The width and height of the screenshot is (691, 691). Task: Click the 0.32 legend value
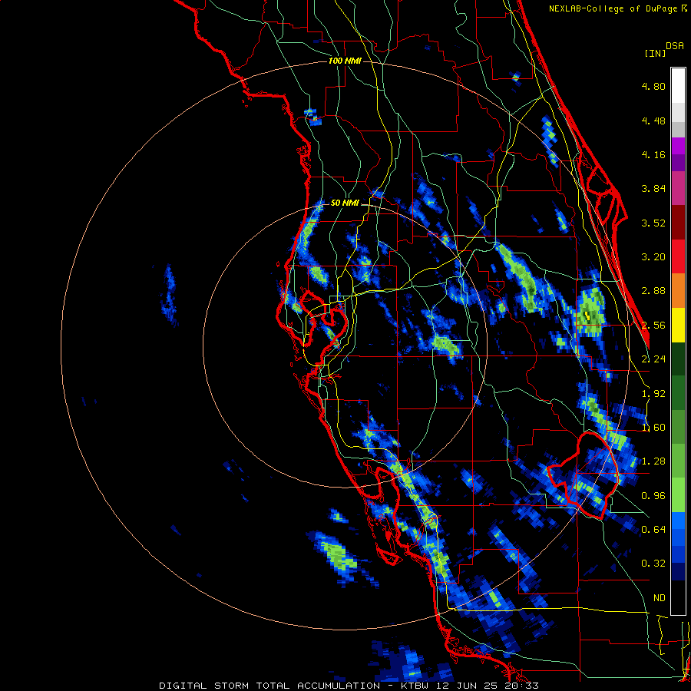click(x=653, y=564)
